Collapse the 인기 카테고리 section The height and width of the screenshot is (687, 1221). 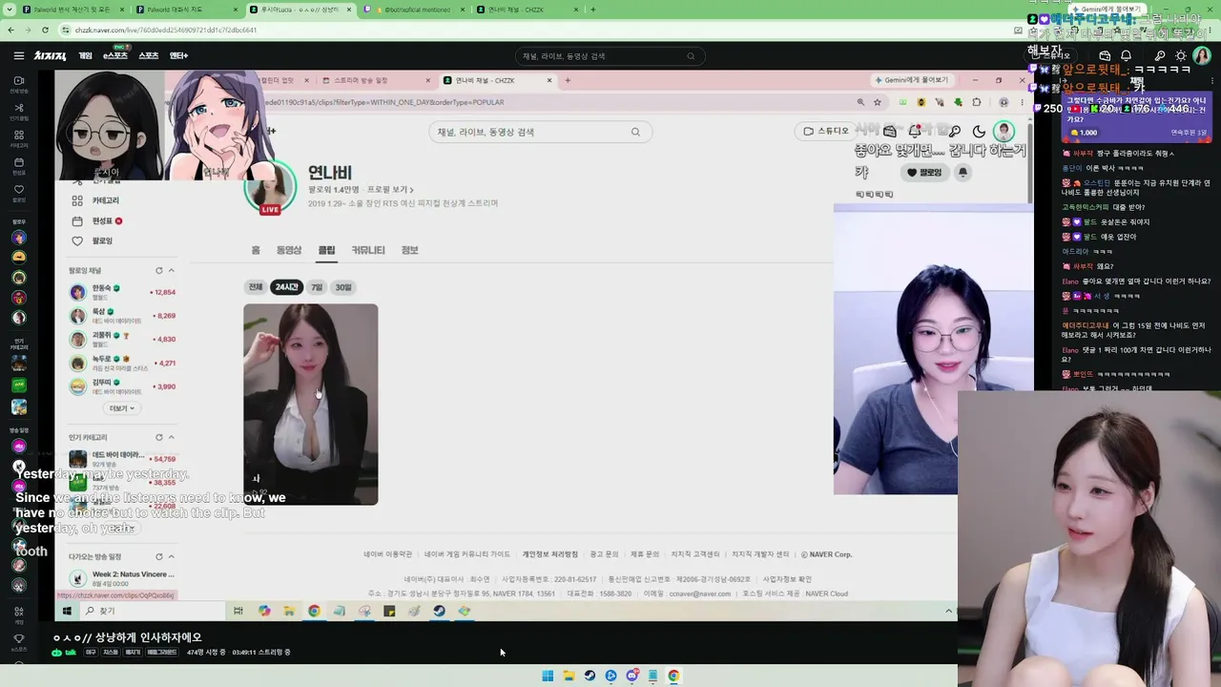[172, 437]
